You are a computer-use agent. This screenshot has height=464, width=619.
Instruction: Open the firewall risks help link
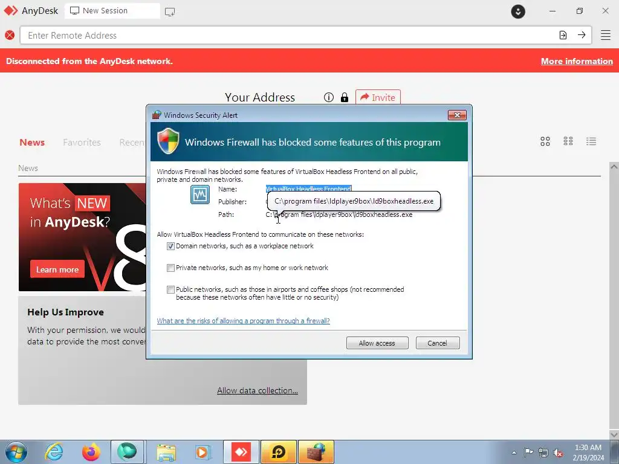243,321
